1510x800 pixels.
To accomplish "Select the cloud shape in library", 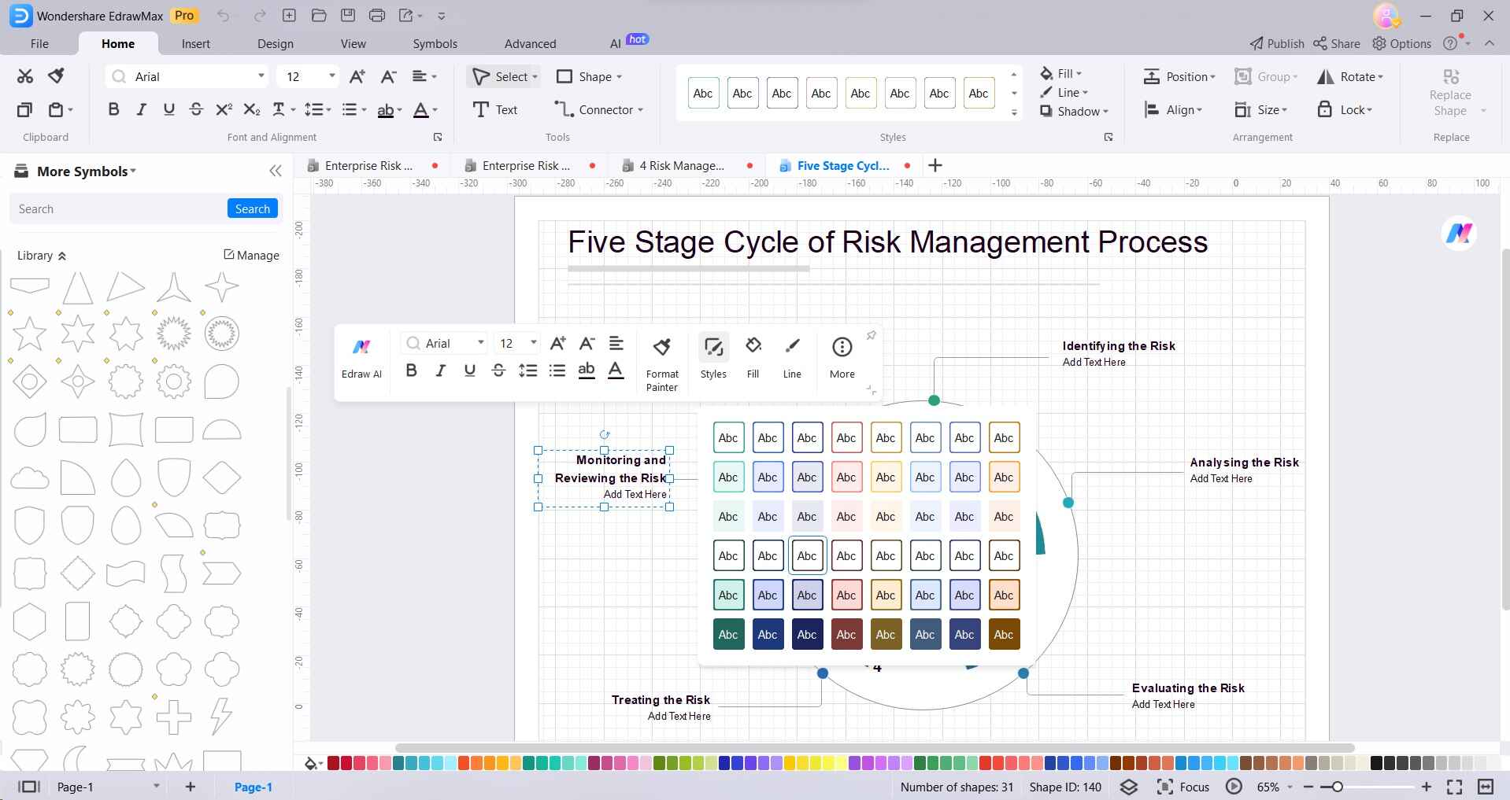I will click(30, 477).
